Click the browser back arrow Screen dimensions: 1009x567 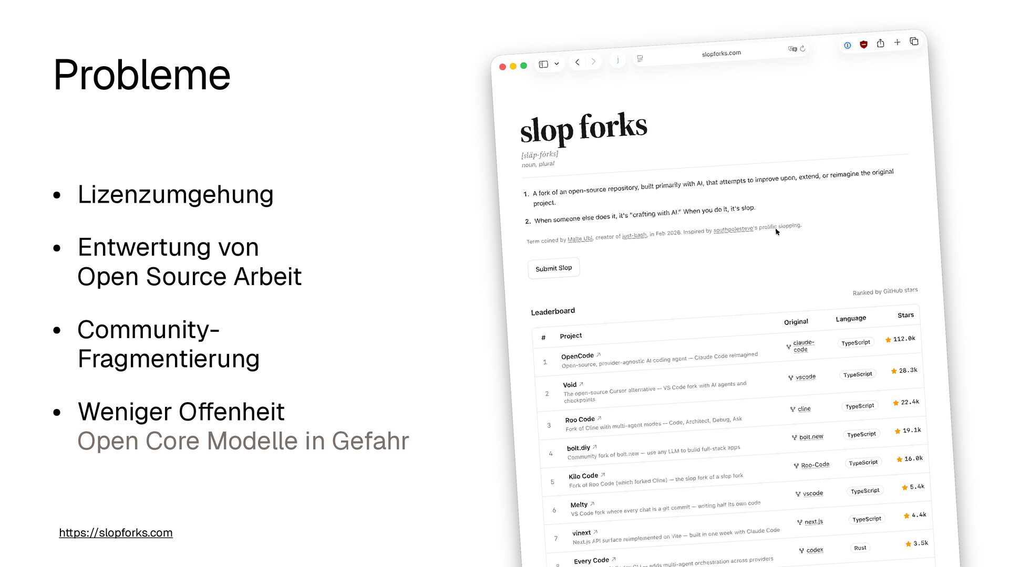[x=577, y=62]
